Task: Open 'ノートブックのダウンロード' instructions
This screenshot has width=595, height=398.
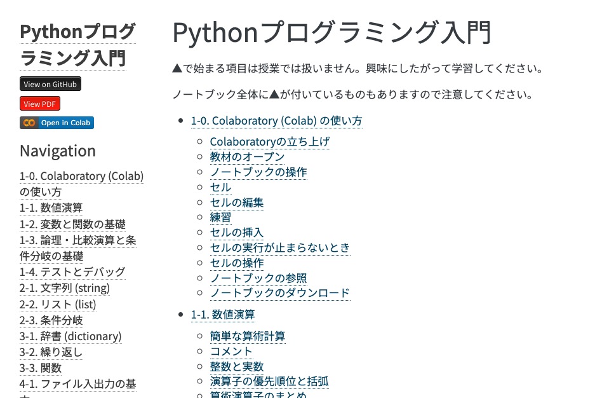Action: coord(279,292)
